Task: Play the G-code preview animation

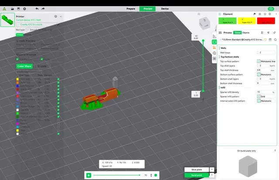Action: coord(88,175)
